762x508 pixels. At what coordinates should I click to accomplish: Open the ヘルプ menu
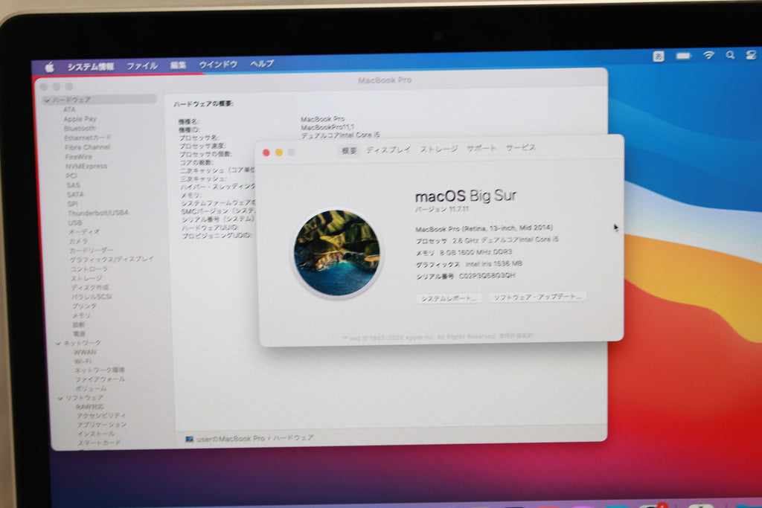pos(262,64)
